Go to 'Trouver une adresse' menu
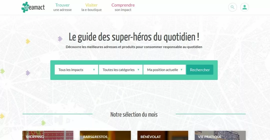 pos(62,7)
